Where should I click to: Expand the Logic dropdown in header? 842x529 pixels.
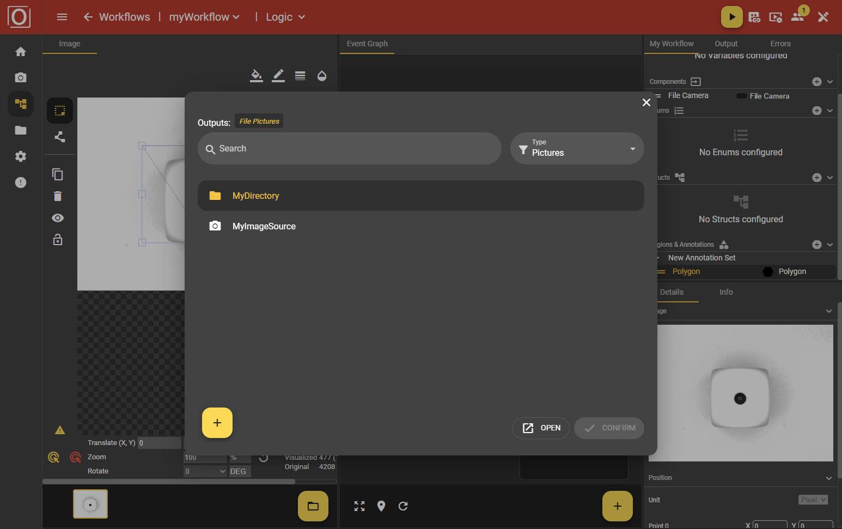point(285,17)
